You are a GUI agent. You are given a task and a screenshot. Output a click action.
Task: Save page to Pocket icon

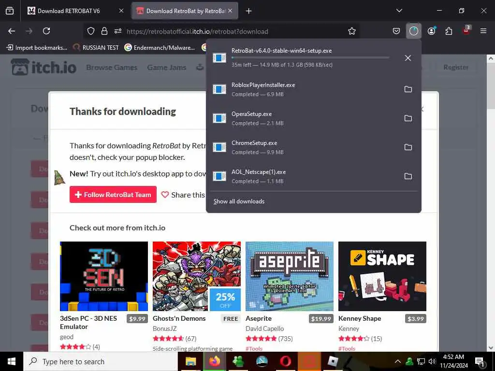pyautogui.click(x=396, y=31)
